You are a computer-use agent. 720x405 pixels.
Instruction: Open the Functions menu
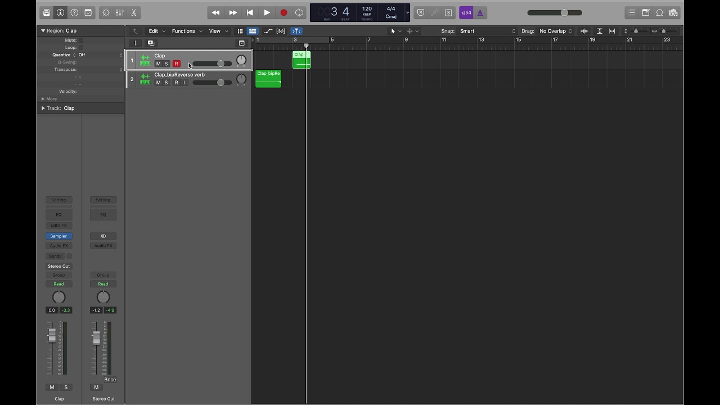187,31
